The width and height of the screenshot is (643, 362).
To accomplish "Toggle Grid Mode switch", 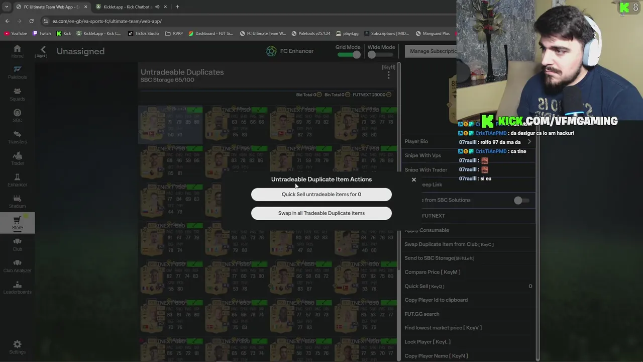I will coord(349,55).
